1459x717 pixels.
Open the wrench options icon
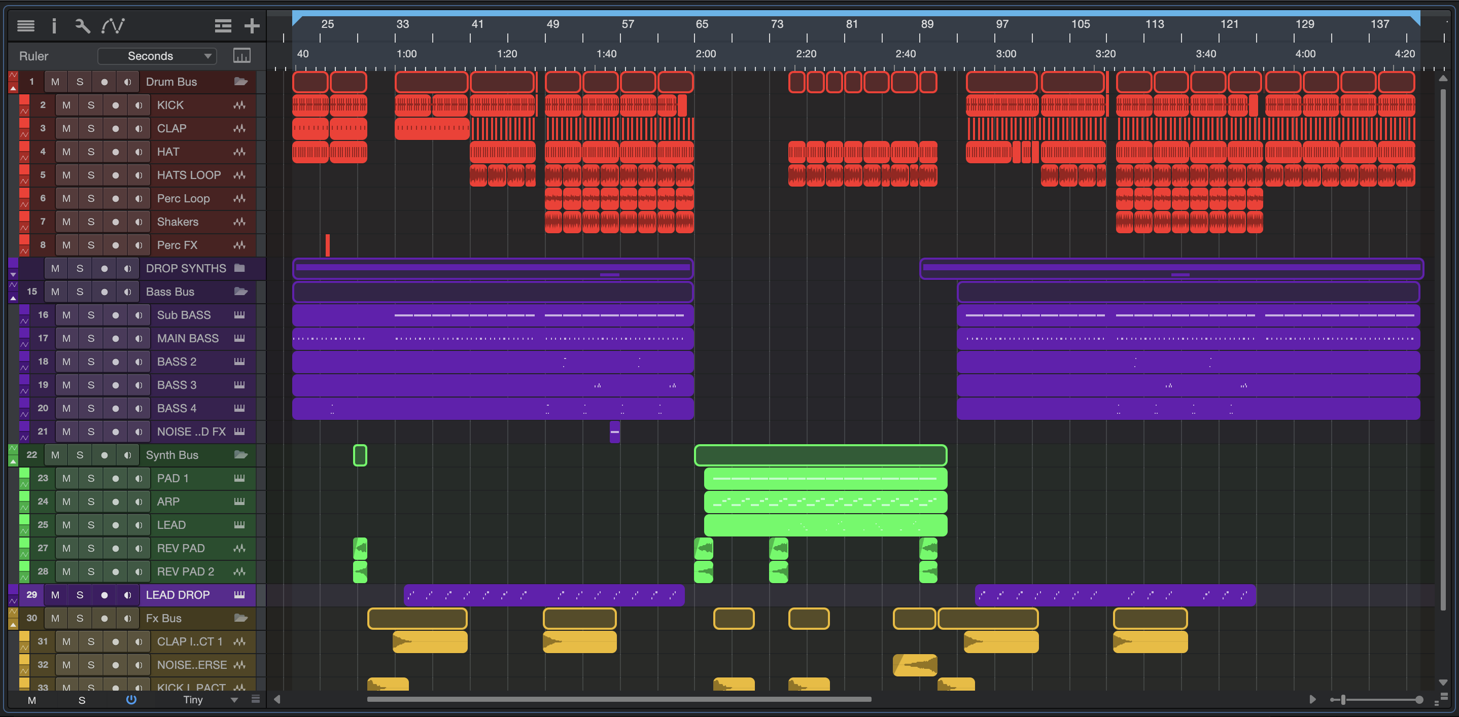coord(82,25)
